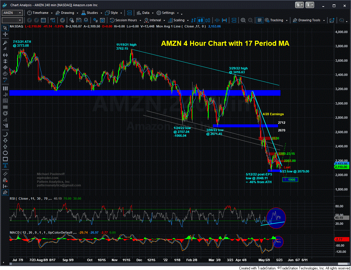Click the 'AMZN 4 Hour Chart' title text
Image resolution: width=351 pixels, height=270 pixels.
pos(225,43)
